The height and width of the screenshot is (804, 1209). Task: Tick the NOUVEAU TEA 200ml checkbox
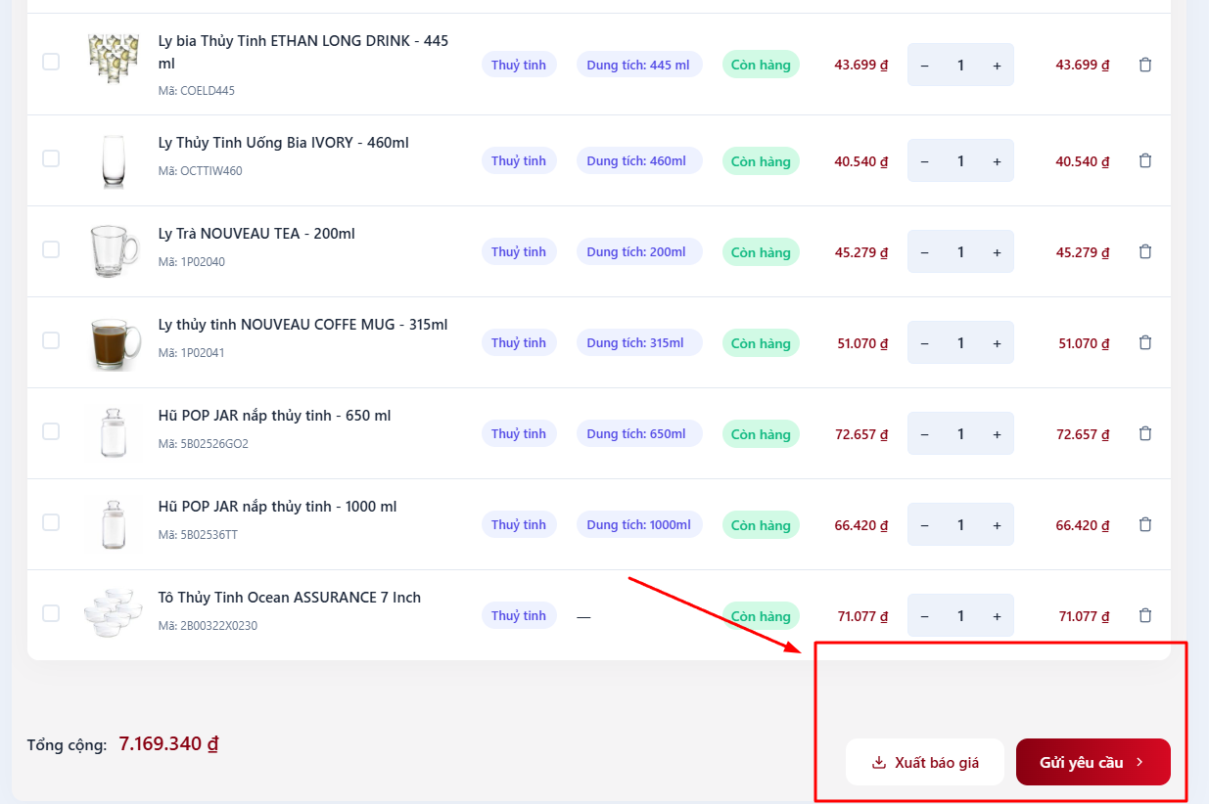point(51,249)
